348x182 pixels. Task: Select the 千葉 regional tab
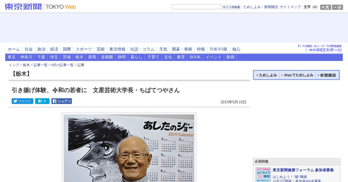41,57
